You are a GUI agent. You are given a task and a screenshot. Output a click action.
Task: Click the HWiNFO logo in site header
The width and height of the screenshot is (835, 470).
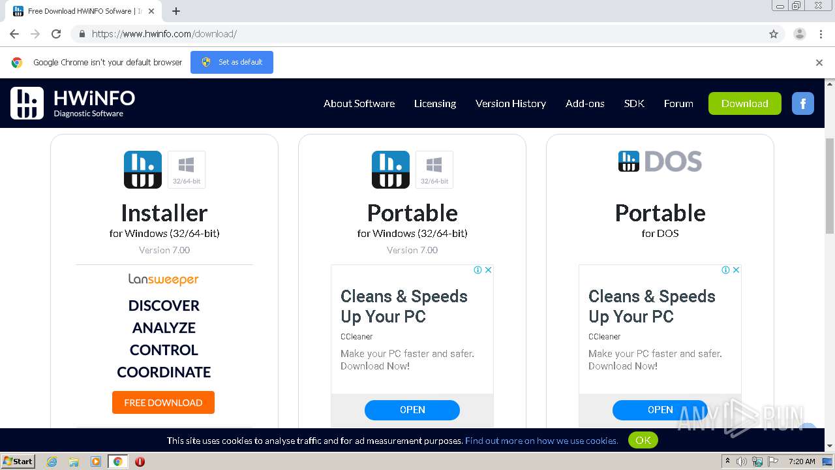tap(72, 103)
